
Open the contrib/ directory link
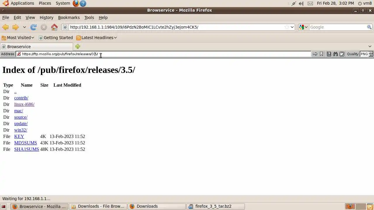[x=21, y=98]
